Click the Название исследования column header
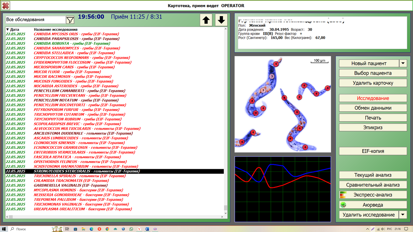This screenshot has width=413, height=232. pyautogui.click(x=55, y=30)
